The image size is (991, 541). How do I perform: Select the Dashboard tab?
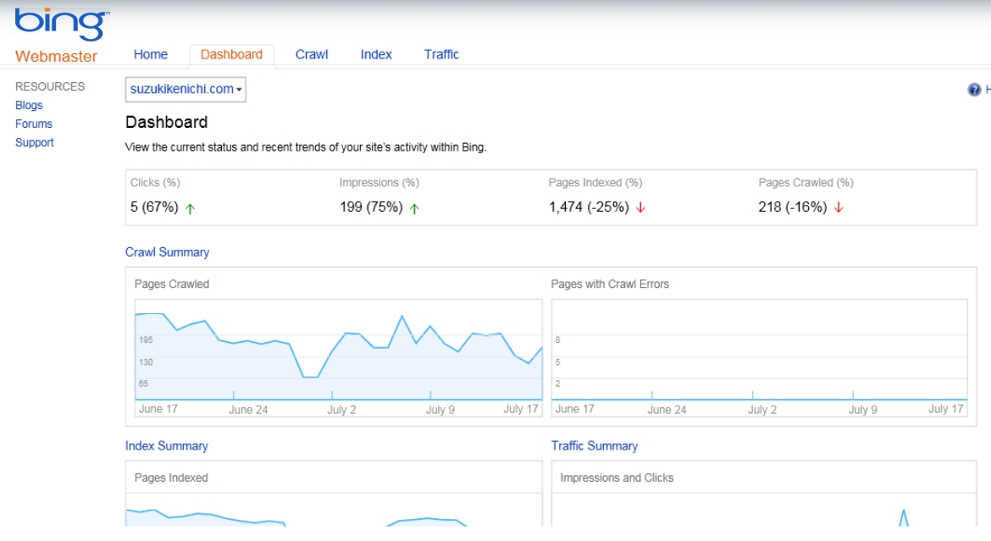(231, 54)
